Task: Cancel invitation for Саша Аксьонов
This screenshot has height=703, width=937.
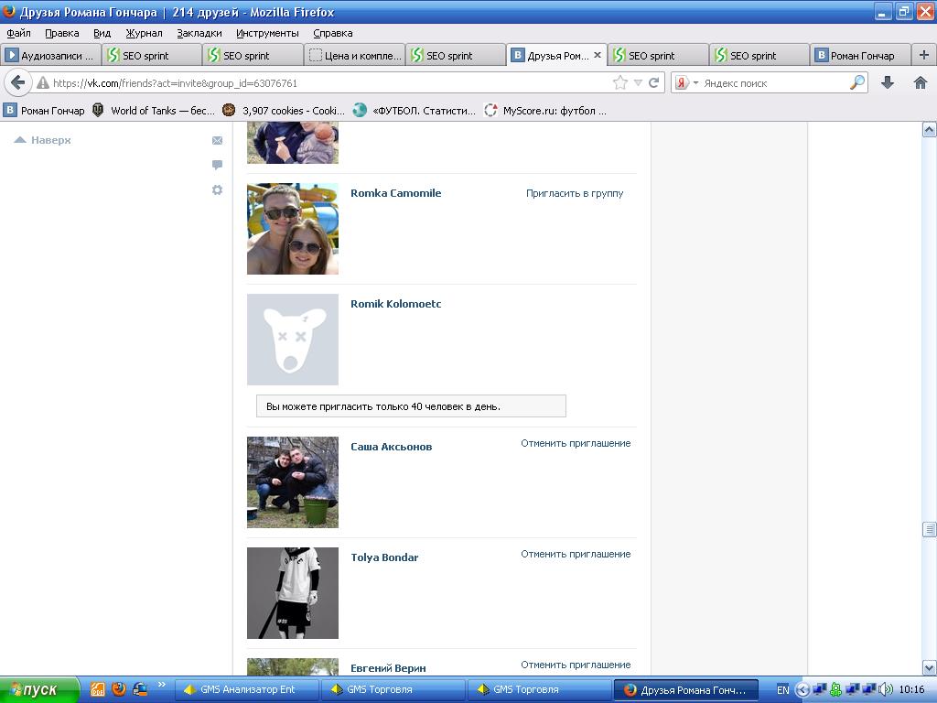Action: (576, 443)
